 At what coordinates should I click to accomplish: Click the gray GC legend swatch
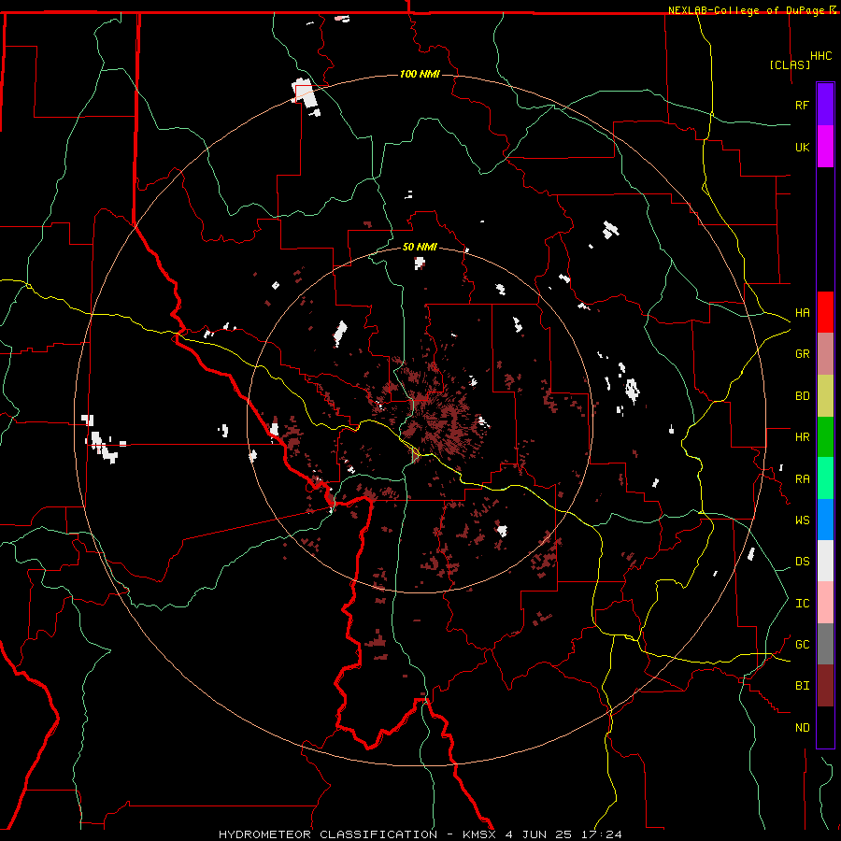(825, 644)
